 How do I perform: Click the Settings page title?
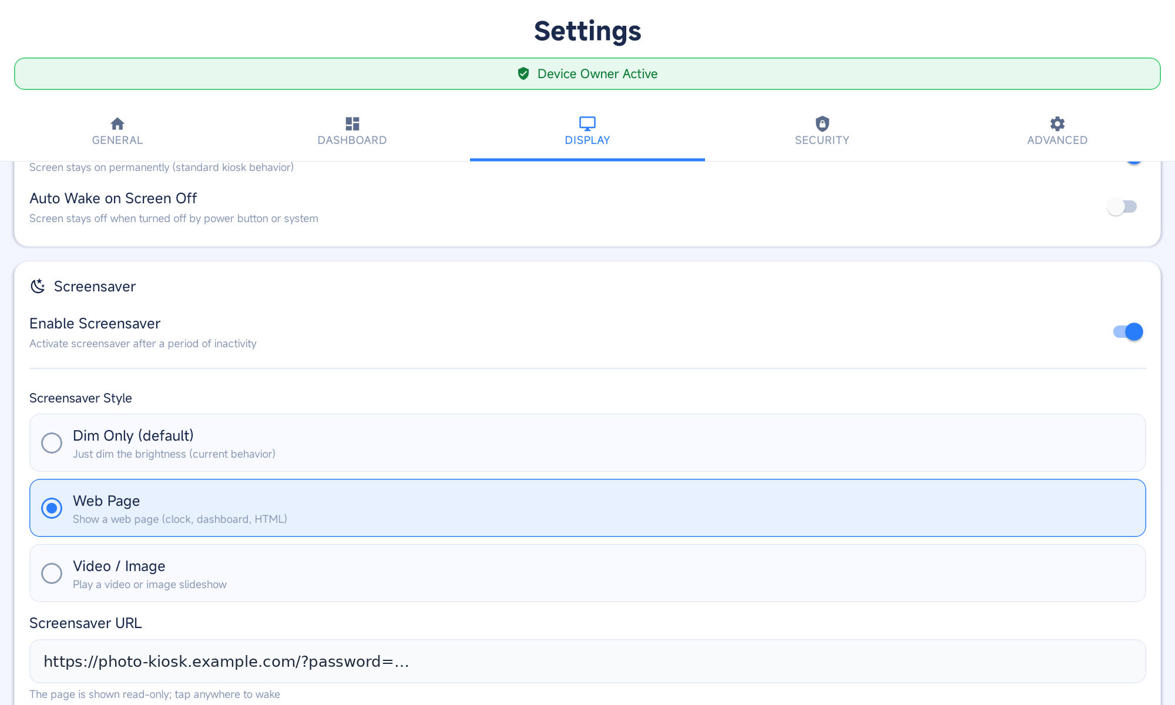pyautogui.click(x=587, y=31)
